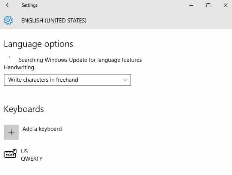Go back using the back arrow

8,5
